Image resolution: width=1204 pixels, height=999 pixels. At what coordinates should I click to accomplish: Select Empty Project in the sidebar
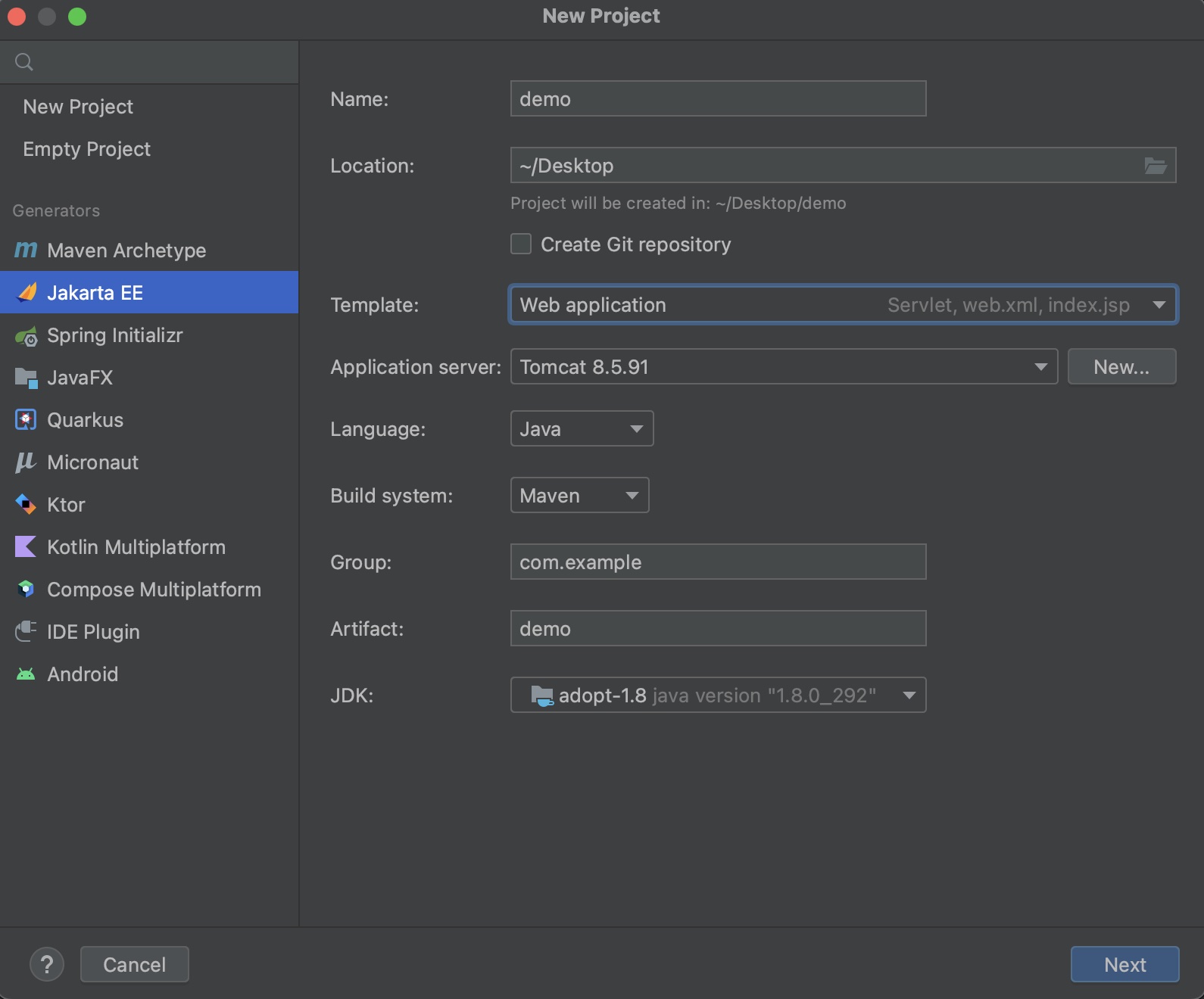86,149
